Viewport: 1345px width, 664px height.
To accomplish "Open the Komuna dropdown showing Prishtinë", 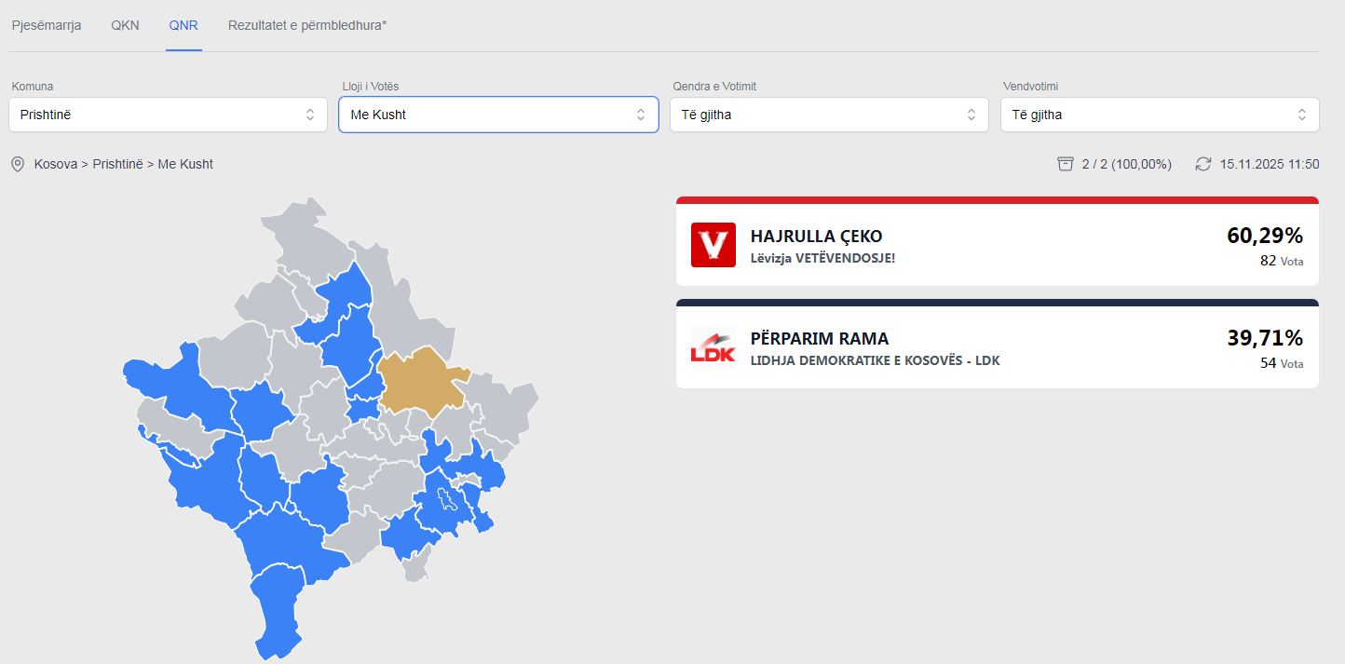I will tap(168, 115).
